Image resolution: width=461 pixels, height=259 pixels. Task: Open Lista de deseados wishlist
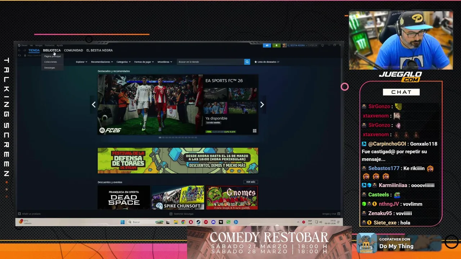coord(267,62)
